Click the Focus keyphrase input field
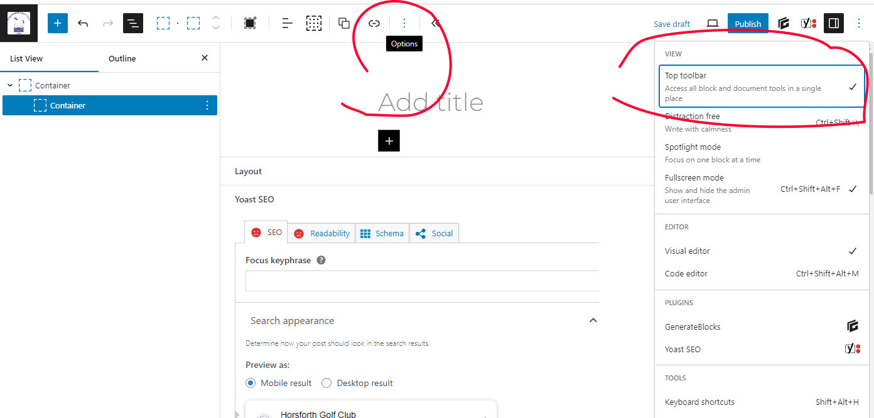The image size is (874, 418). [x=422, y=281]
